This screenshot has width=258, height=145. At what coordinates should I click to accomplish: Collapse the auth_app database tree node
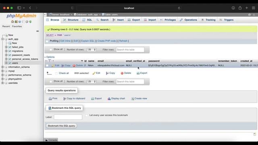[2, 39]
